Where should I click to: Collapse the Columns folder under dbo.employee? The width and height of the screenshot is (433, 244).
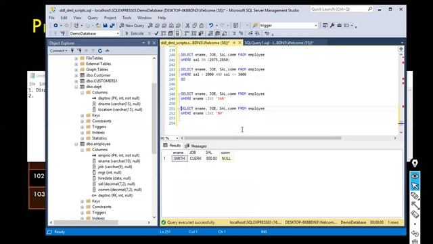click(x=83, y=150)
